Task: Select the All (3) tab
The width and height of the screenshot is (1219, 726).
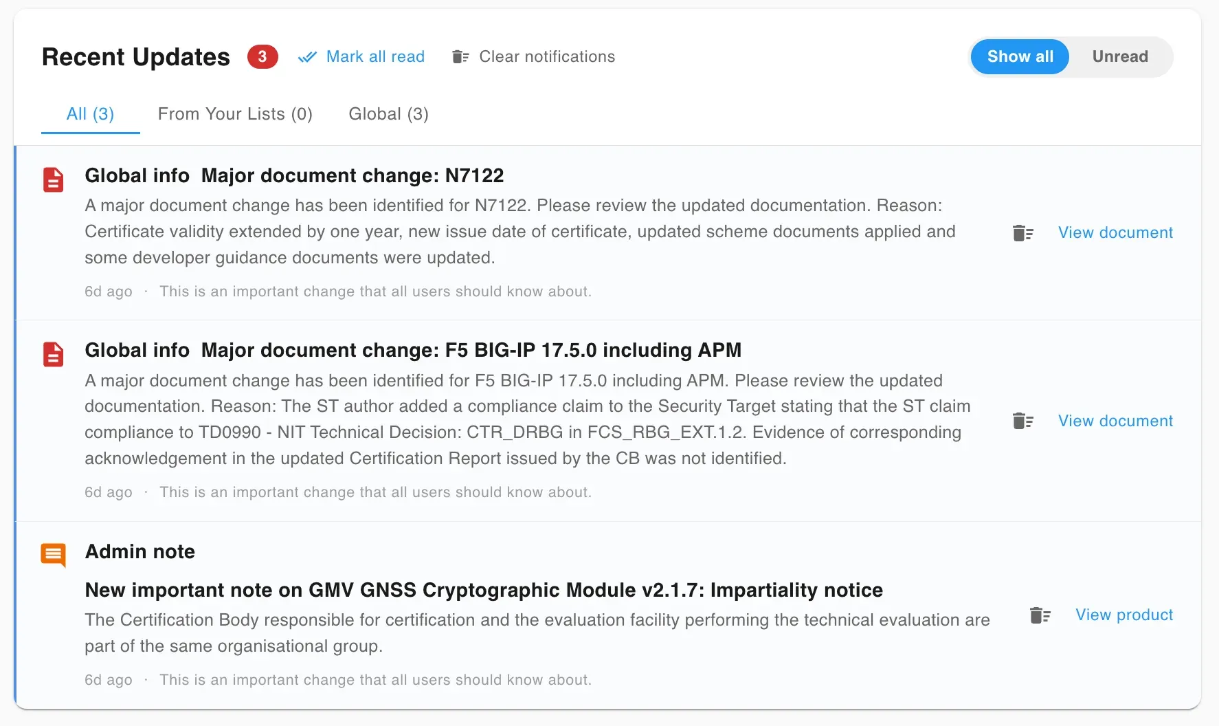Action: [x=90, y=114]
